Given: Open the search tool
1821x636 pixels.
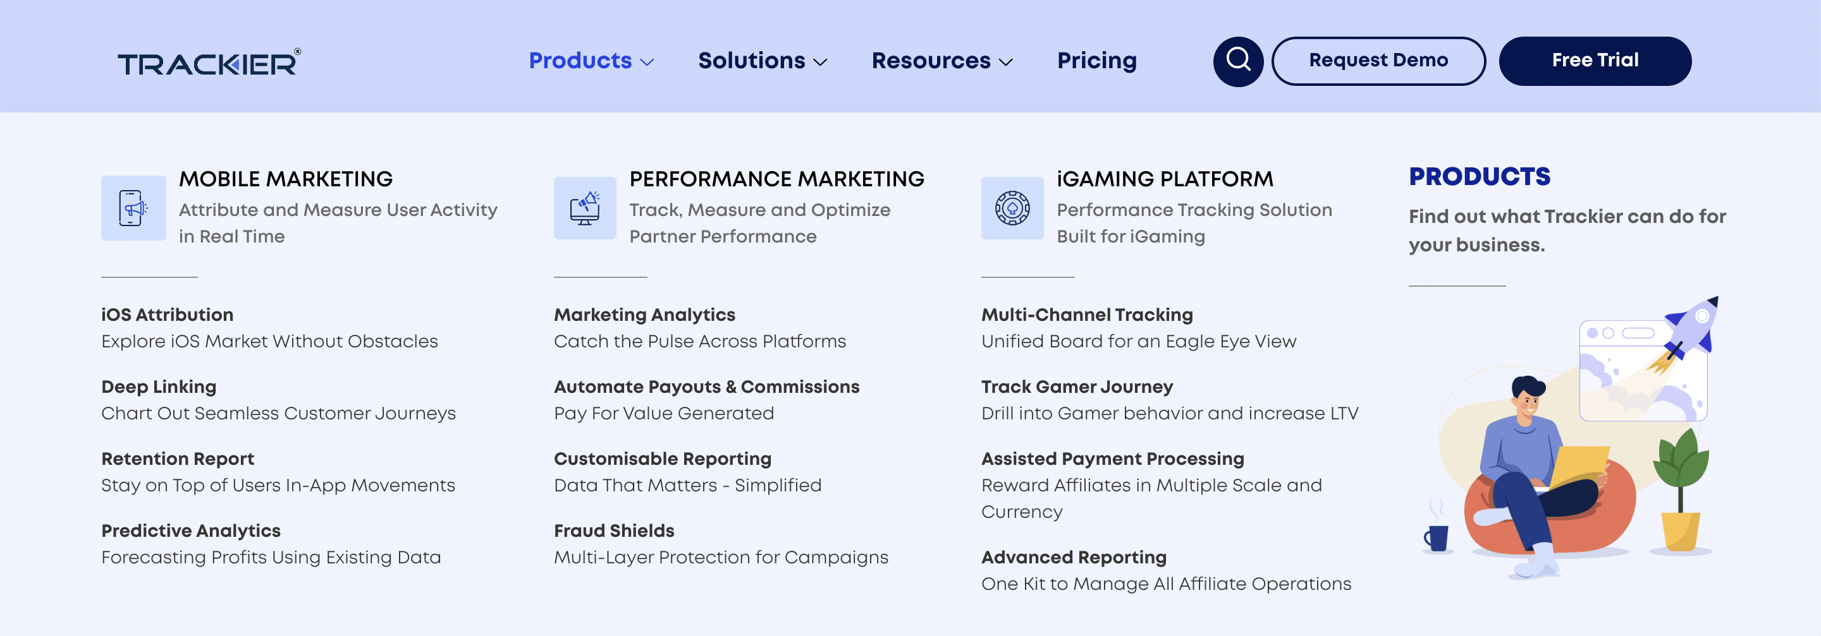Looking at the screenshot, I should (x=1238, y=61).
